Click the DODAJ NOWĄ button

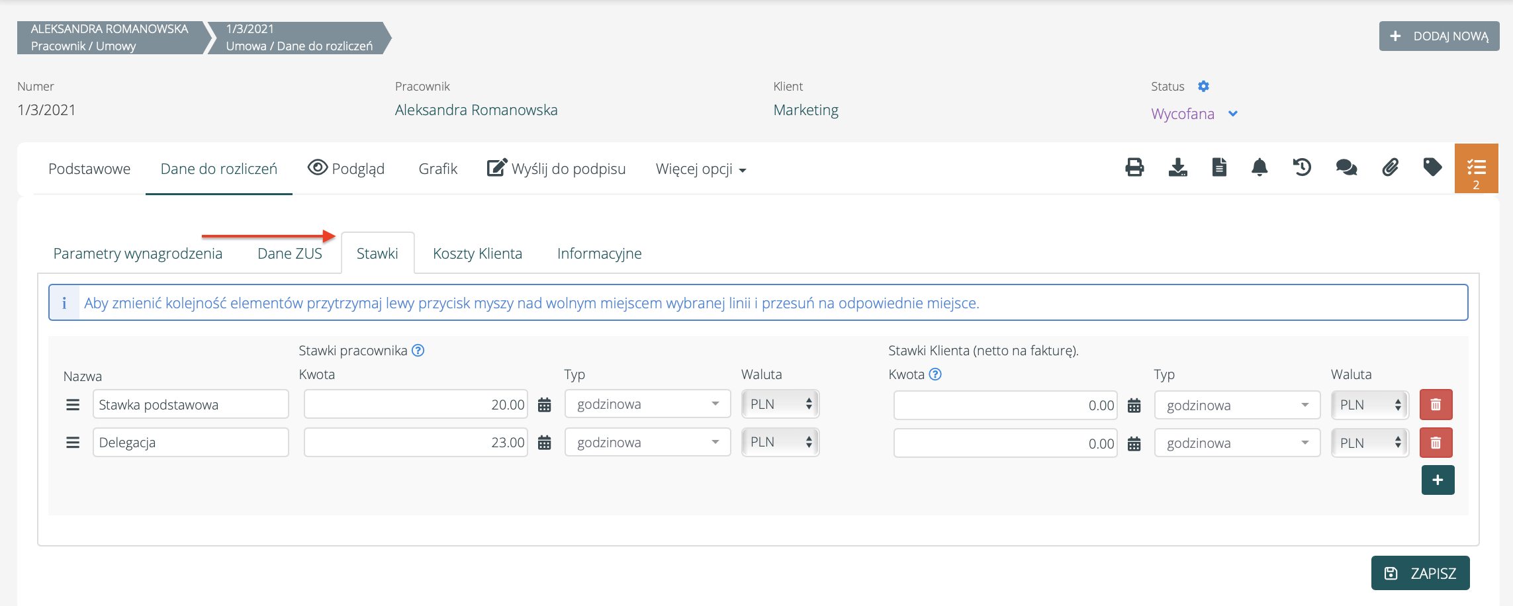(x=1439, y=36)
